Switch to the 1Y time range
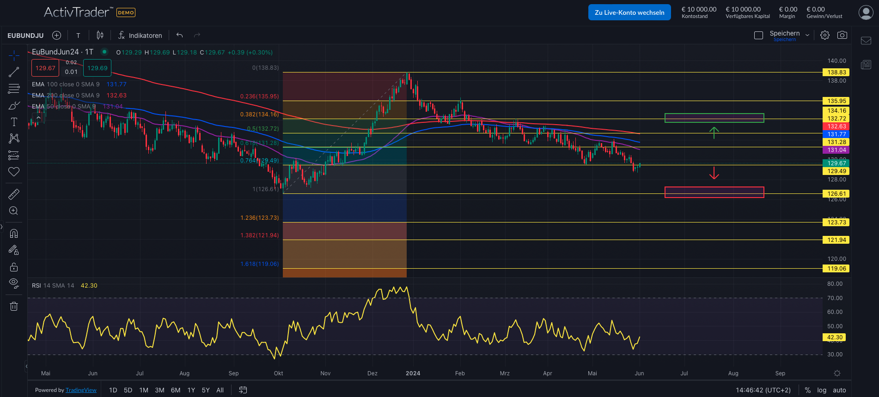Screen dimensions: 879x397 coord(191,390)
